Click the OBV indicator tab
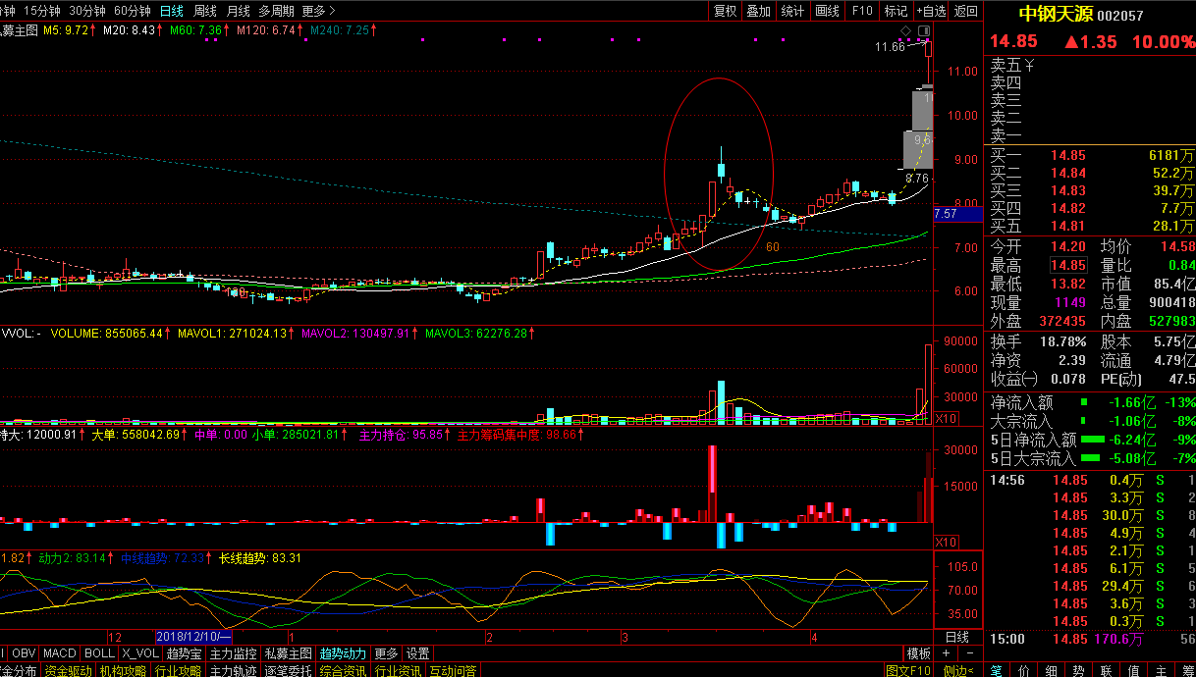The image size is (1196, 677). 24,653
